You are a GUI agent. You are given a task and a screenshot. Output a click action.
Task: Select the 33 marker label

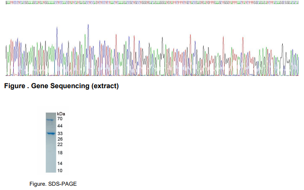click(x=60, y=133)
